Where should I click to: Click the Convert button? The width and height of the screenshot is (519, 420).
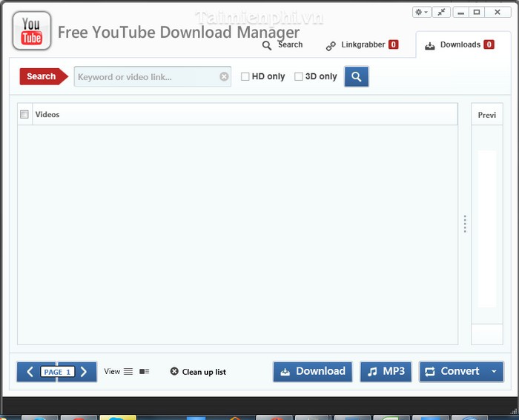[452, 372]
